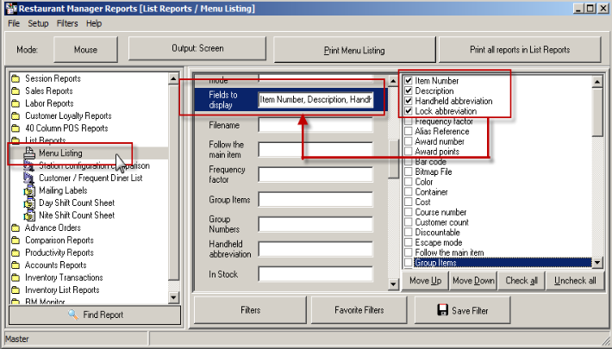Screen dimensions: 612x349
Task: Click the Labor Reports folder icon
Action: point(16,104)
